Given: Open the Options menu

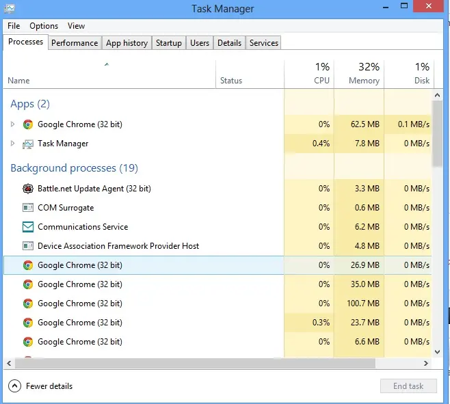Looking at the screenshot, I should coord(44,26).
